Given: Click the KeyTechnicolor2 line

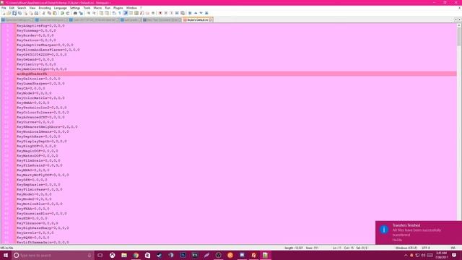Looking at the screenshot, I should pyautogui.click(x=42, y=108).
